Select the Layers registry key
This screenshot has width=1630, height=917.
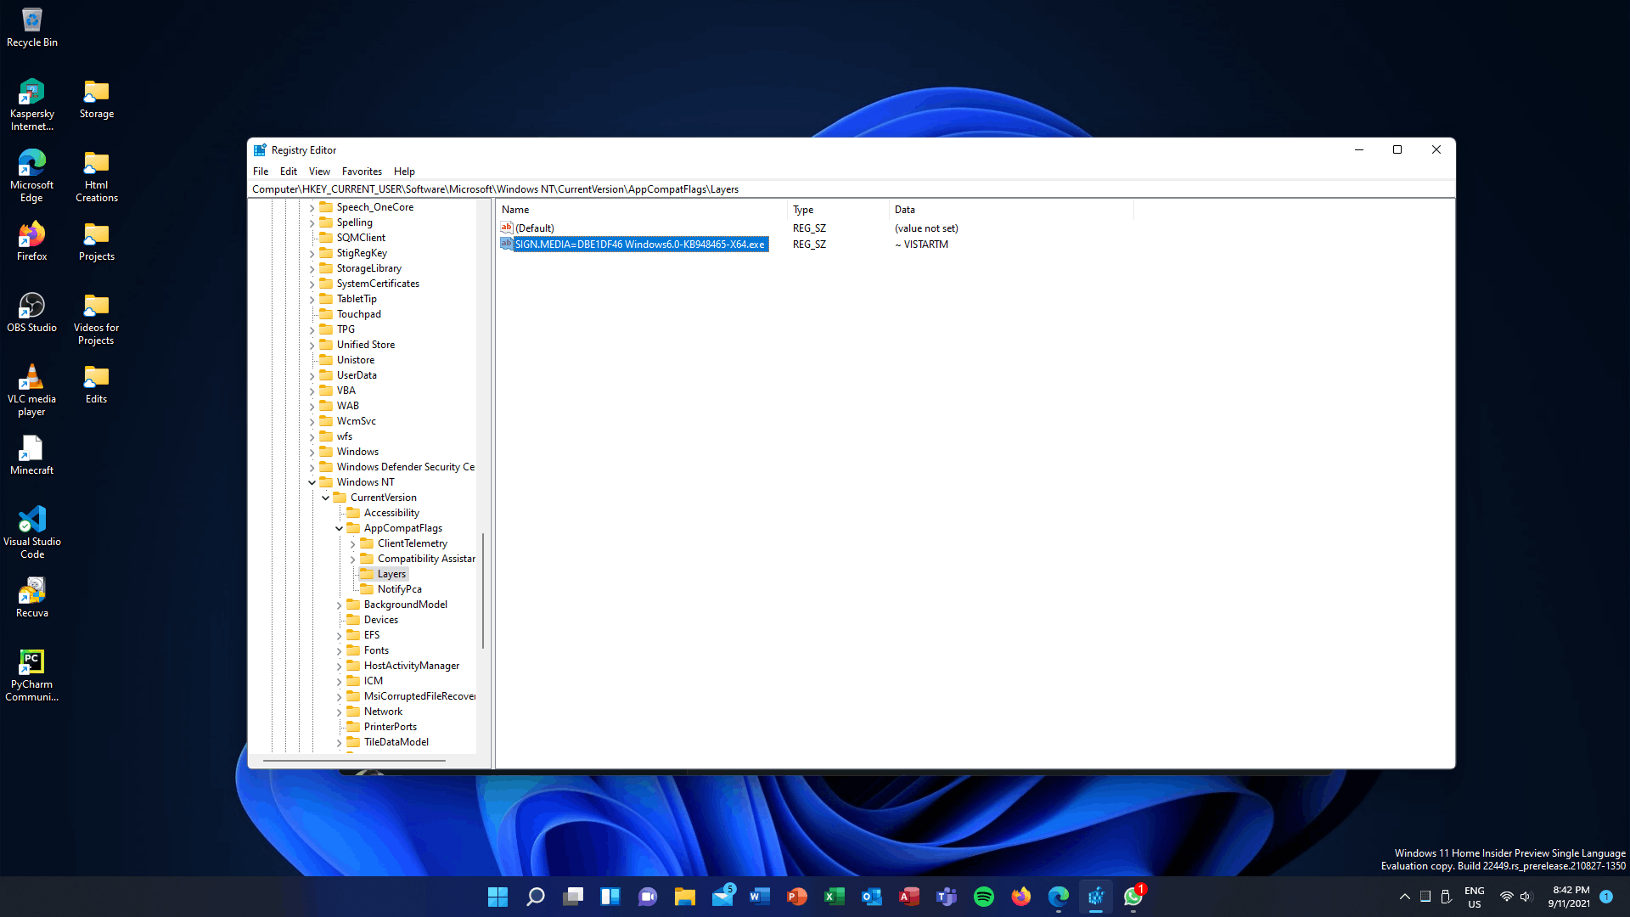point(391,574)
